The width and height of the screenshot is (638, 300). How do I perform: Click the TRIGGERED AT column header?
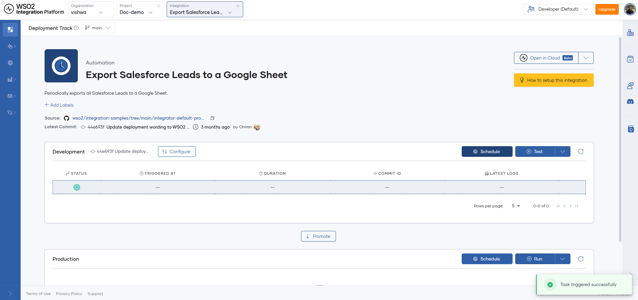(x=158, y=173)
